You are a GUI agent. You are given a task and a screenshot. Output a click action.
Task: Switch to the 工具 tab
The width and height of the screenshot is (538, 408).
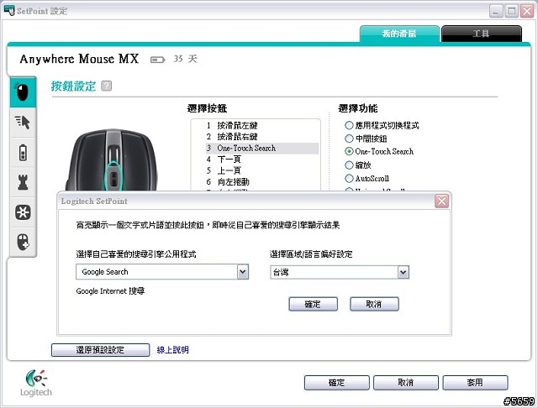481,34
